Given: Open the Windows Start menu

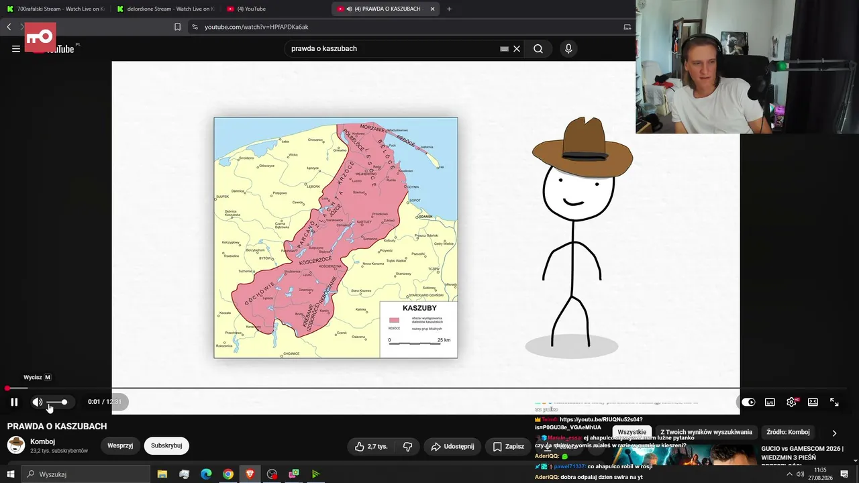Looking at the screenshot, I should [10, 474].
